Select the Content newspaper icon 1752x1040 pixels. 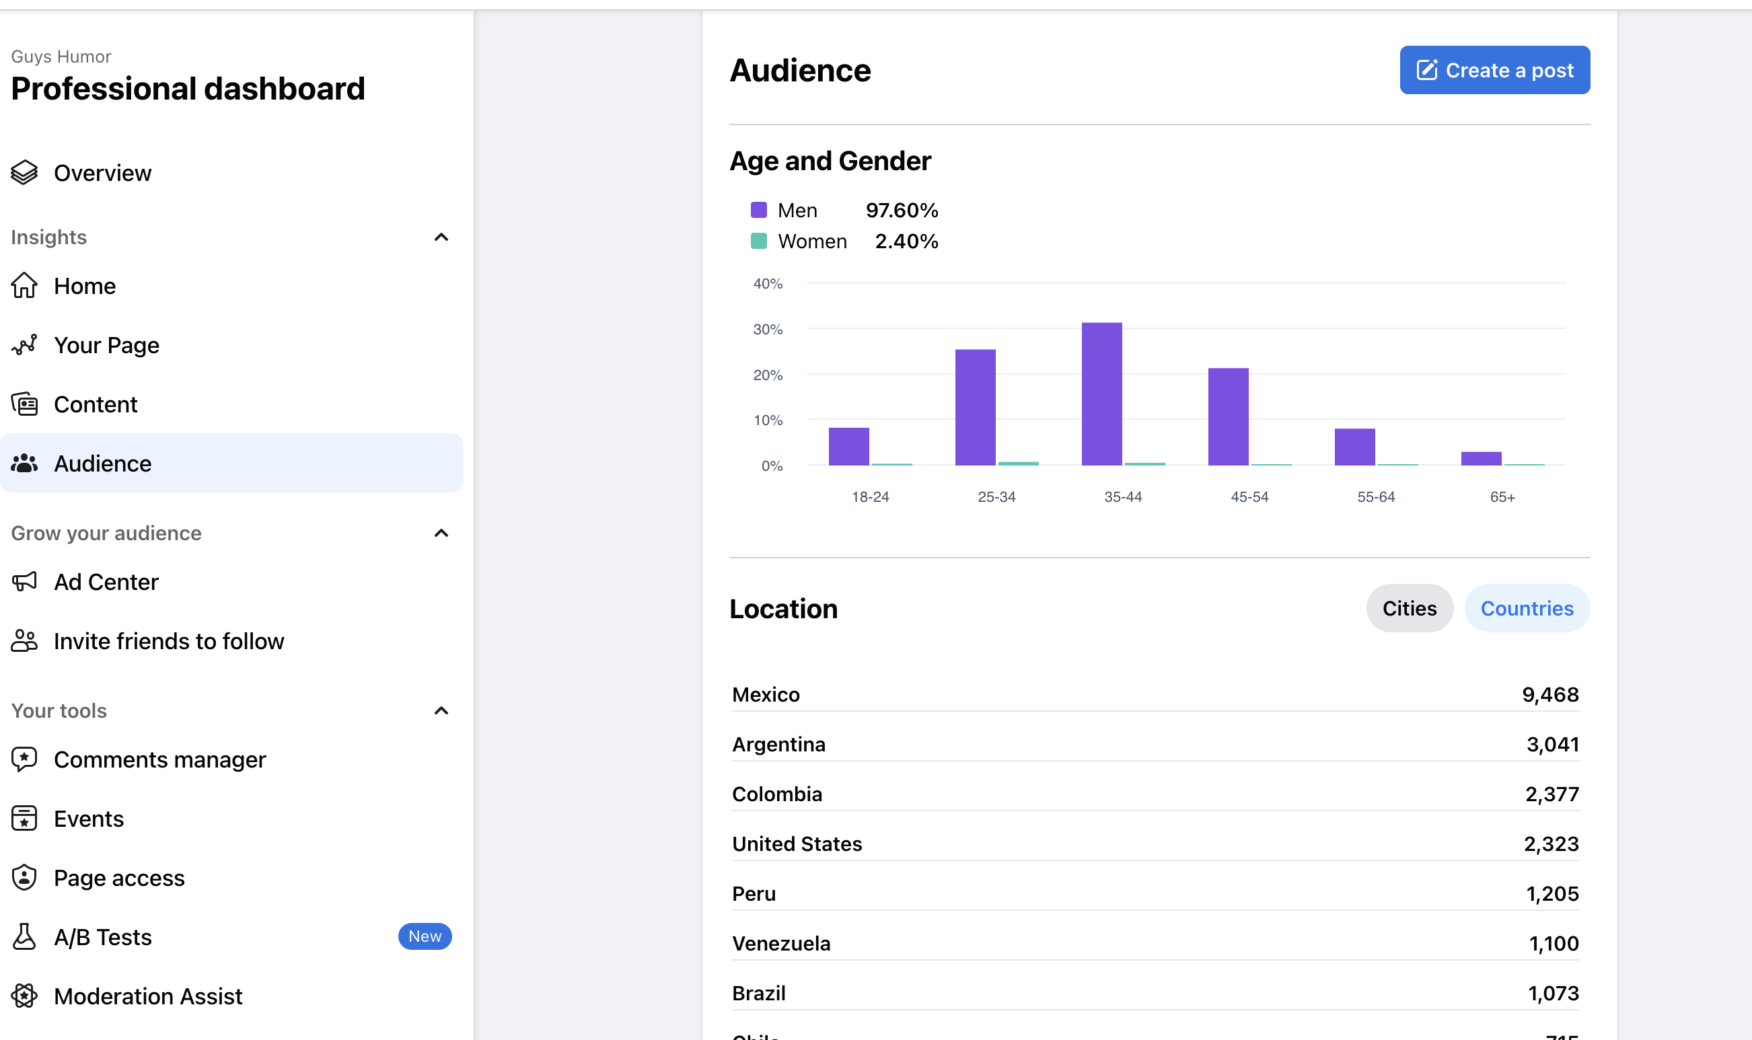(24, 404)
